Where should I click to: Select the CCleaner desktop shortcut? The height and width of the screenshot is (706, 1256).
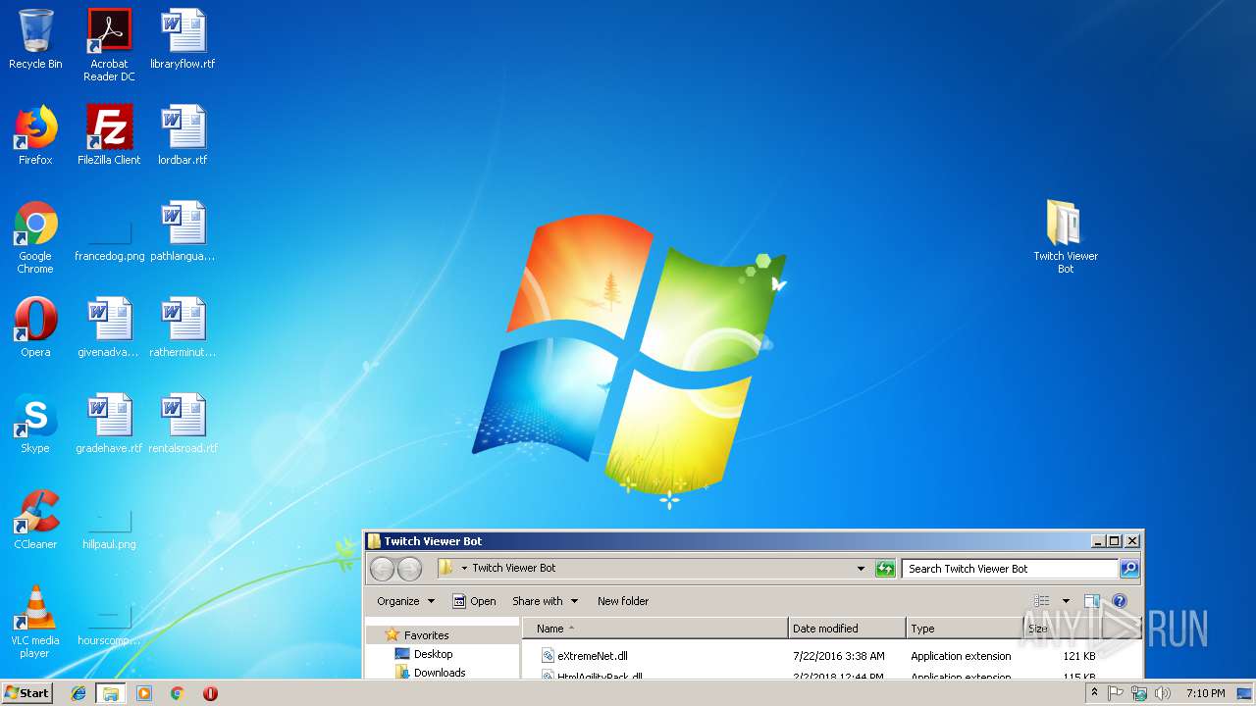[35, 520]
